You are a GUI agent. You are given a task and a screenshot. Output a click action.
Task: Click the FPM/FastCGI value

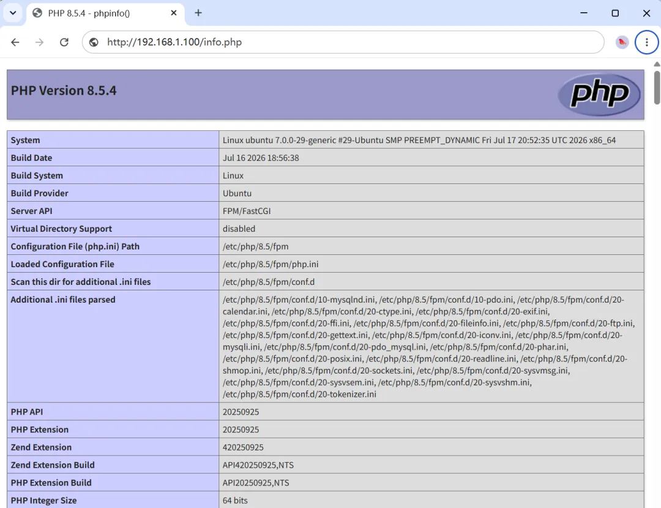point(247,211)
